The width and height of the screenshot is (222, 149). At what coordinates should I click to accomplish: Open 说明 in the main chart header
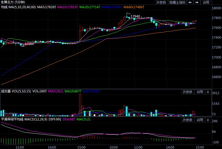[206, 2]
